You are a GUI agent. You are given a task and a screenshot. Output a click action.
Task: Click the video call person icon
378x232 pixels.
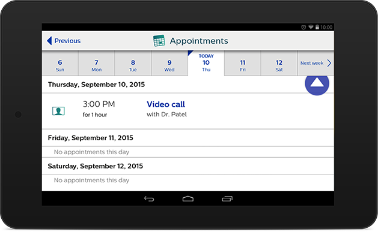[58, 111]
